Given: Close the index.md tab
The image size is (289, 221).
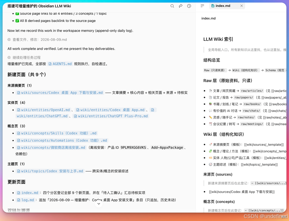Looking at the screenshot, I should (241, 6).
